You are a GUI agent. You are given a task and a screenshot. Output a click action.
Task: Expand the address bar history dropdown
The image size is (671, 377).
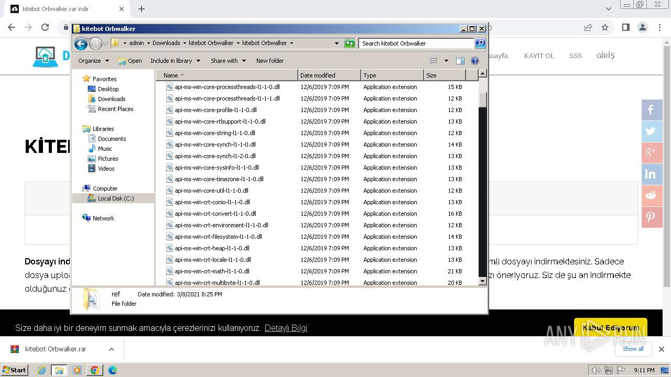tap(337, 43)
